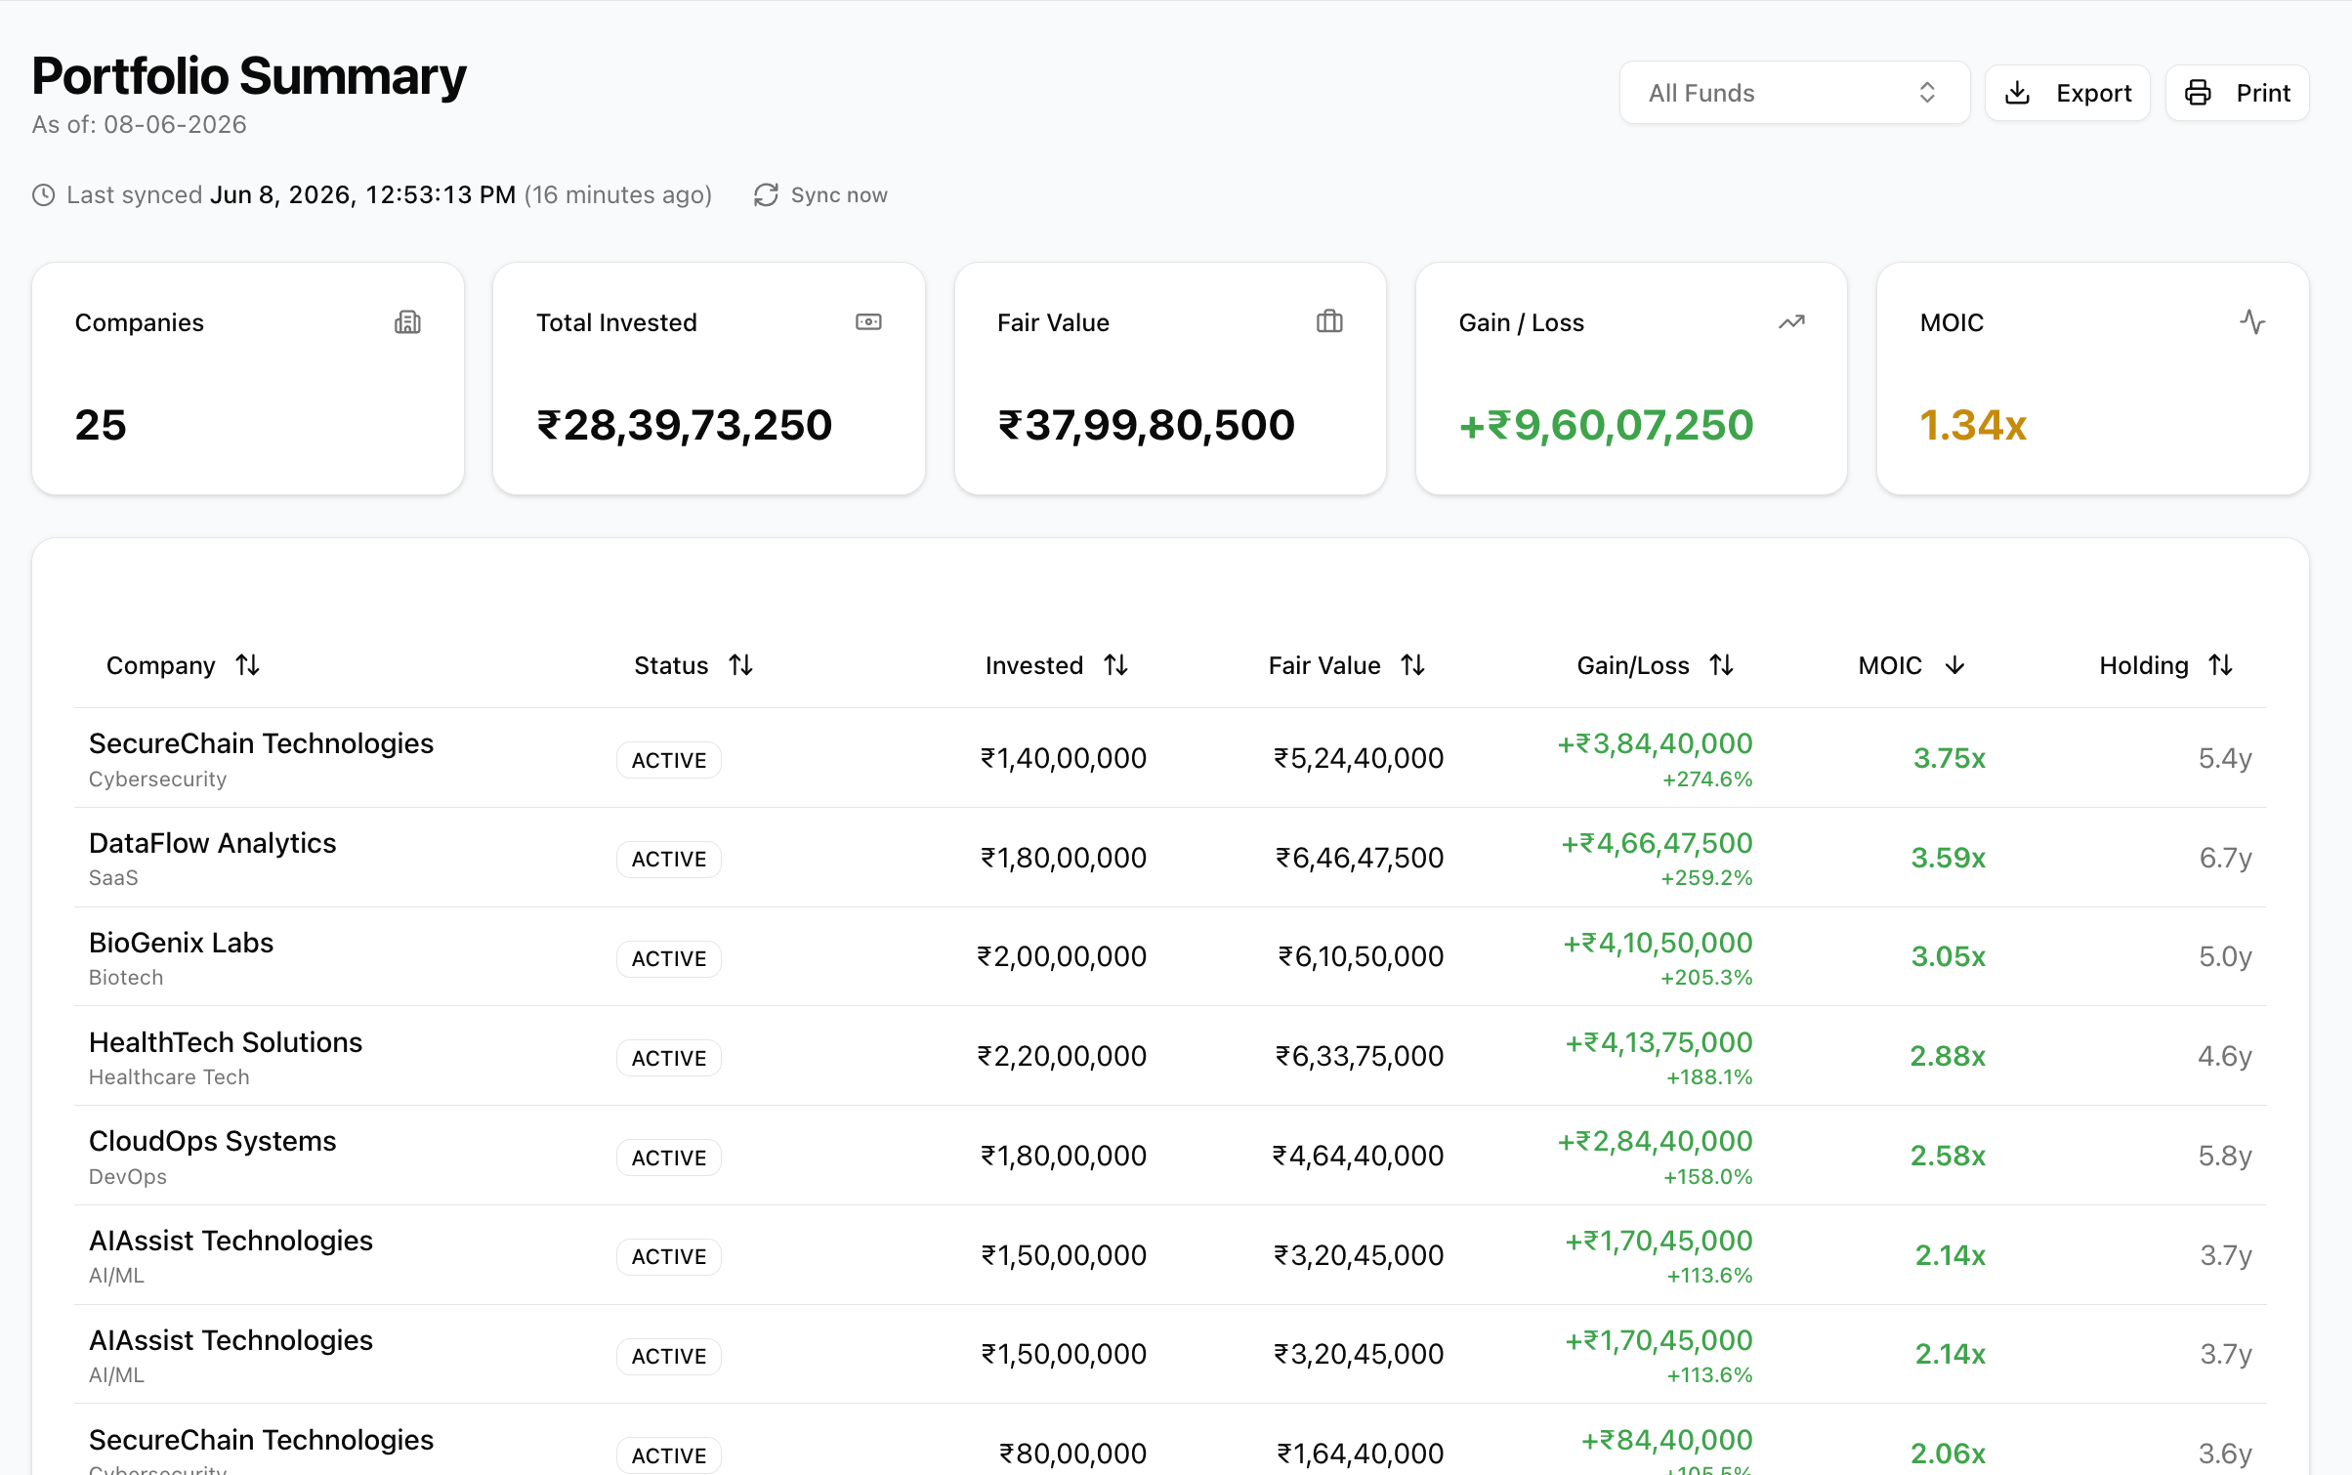Click the +₹9,60,07,250 gain figure
2352x1475 pixels.
(x=1607, y=426)
